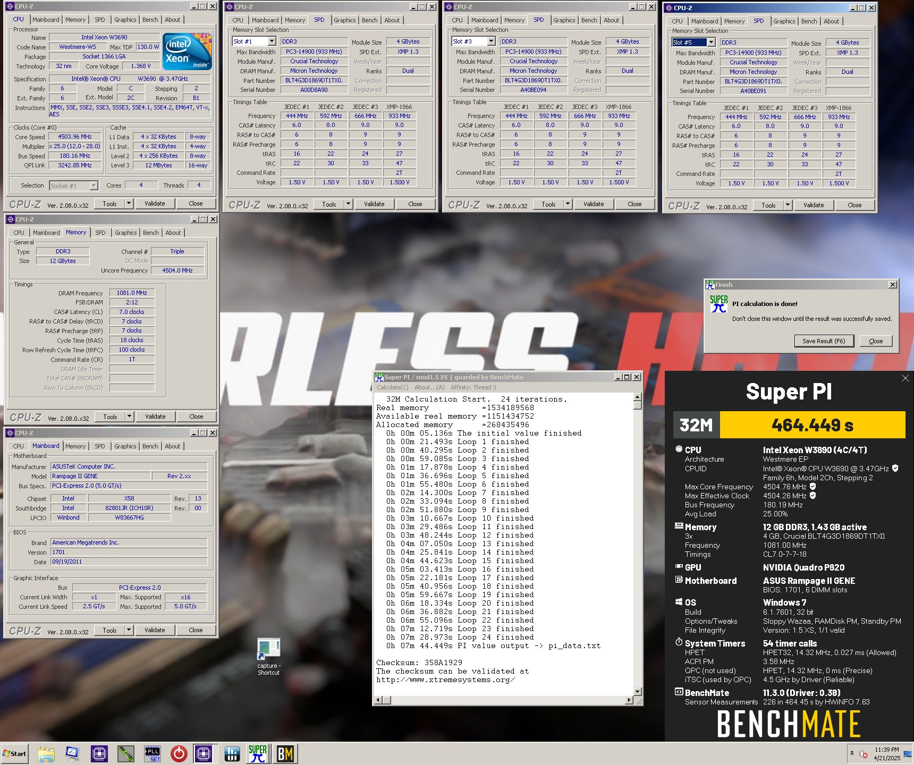The width and height of the screenshot is (914, 765).
Task: Select Memory tab in the Slot #3 SPD window
Action: (514, 20)
